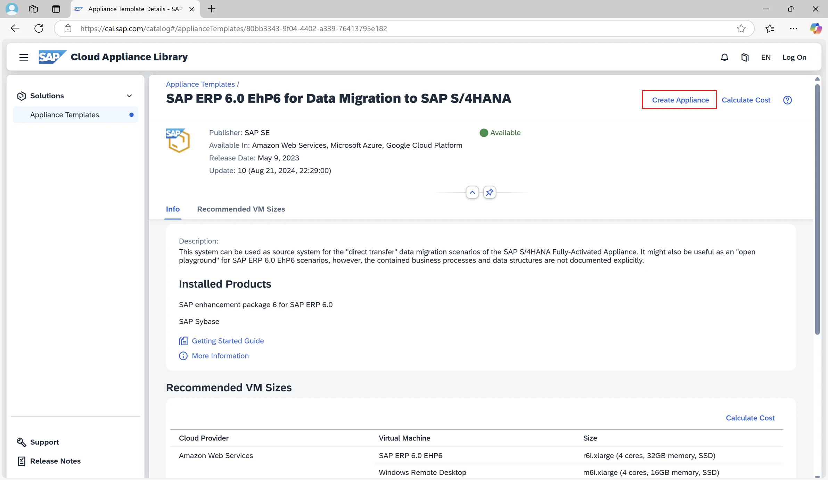Open the hamburger navigation menu
Viewport: 828px width, 480px height.
[x=24, y=57]
